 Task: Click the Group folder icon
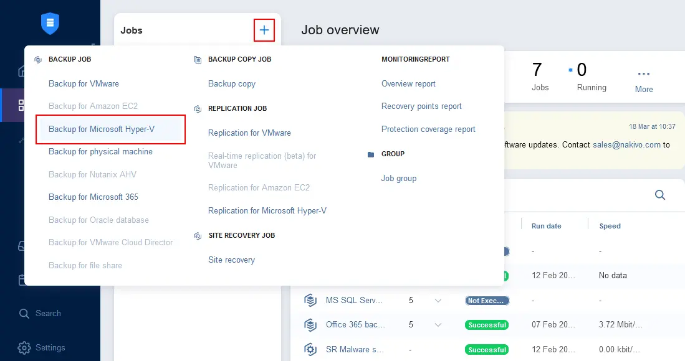pos(371,154)
